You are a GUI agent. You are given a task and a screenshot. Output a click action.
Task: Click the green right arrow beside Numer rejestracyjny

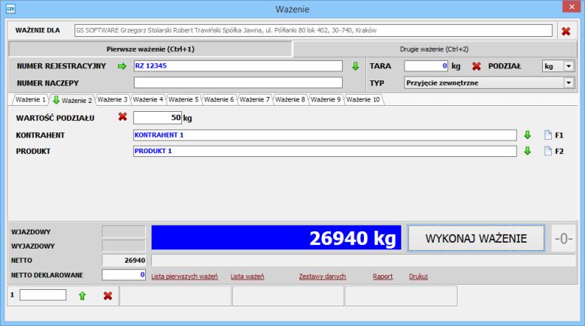pos(122,66)
